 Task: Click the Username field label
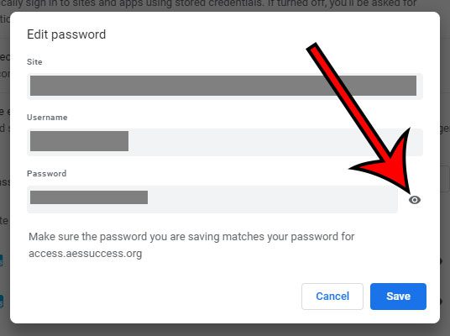(x=47, y=117)
